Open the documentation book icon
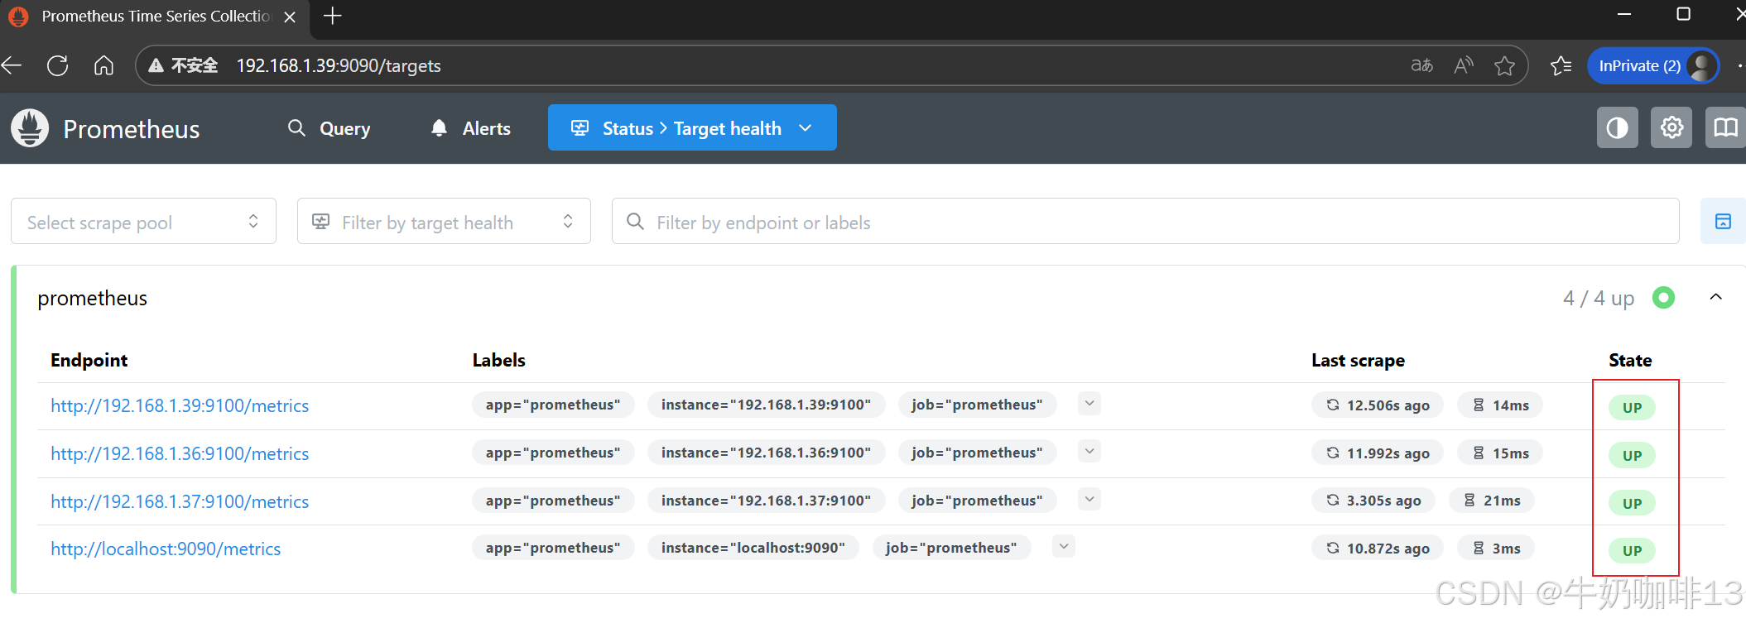1746x623 pixels. click(x=1725, y=128)
